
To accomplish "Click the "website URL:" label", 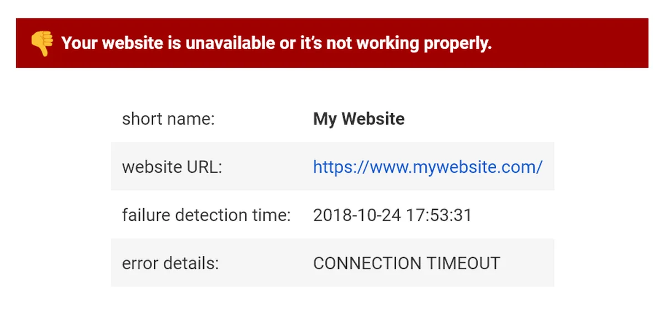I will click(172, 167).
